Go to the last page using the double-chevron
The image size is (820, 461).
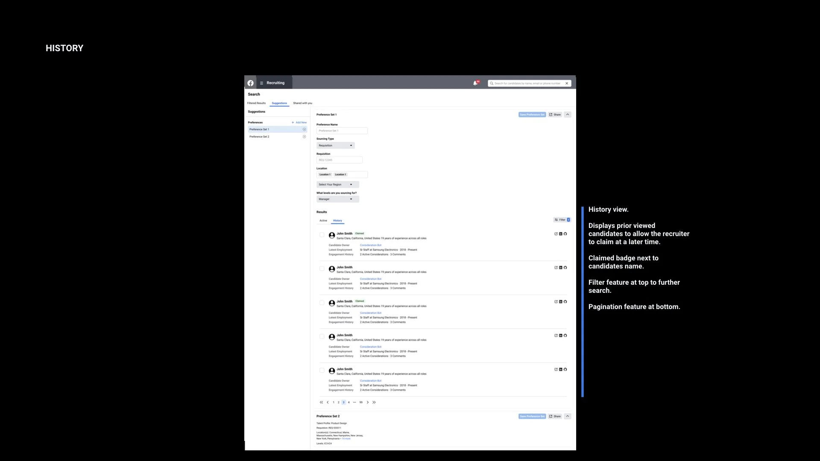pos(374,403)
